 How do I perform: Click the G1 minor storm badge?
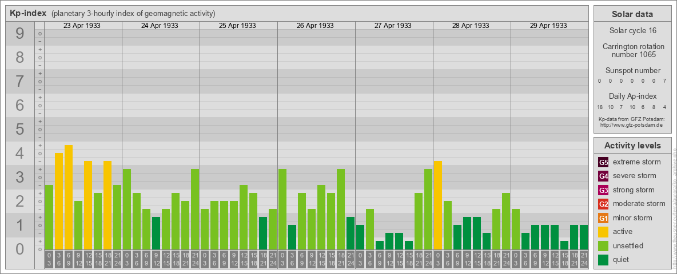603,218
